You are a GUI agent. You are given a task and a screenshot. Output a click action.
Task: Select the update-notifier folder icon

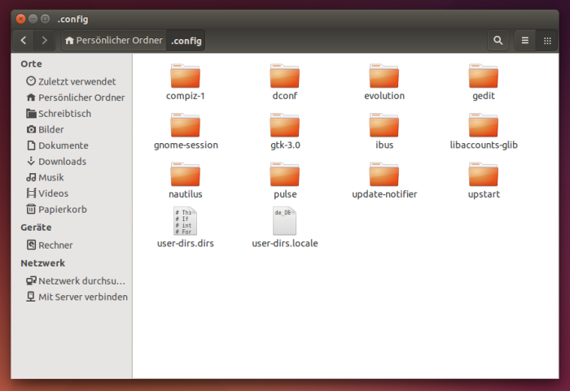[x=384, y=175]
